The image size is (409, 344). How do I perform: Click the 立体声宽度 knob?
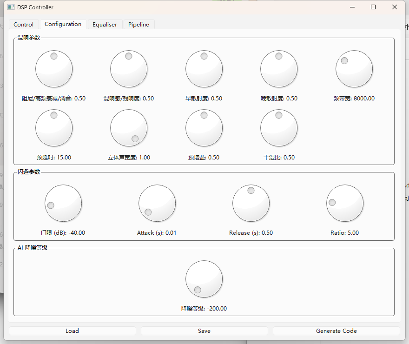tap(129, 128)
